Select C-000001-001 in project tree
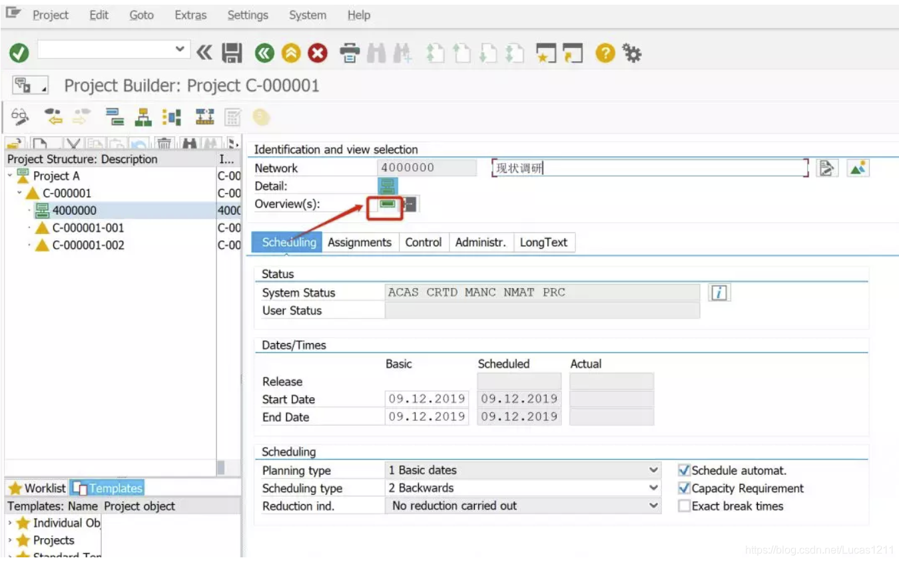Viewport: 899px width, 562px height. (x=88, y=228)
